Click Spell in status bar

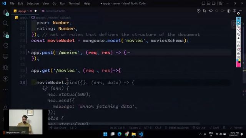(x=214, y=128)
